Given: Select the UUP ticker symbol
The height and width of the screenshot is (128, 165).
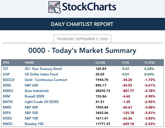Looking at the screenshot, I should pos(6,74).
